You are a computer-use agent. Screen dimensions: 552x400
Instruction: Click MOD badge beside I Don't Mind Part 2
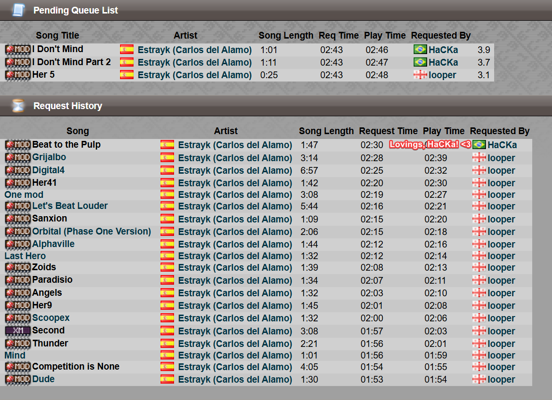pyautogui.click(x=18, y=62)
